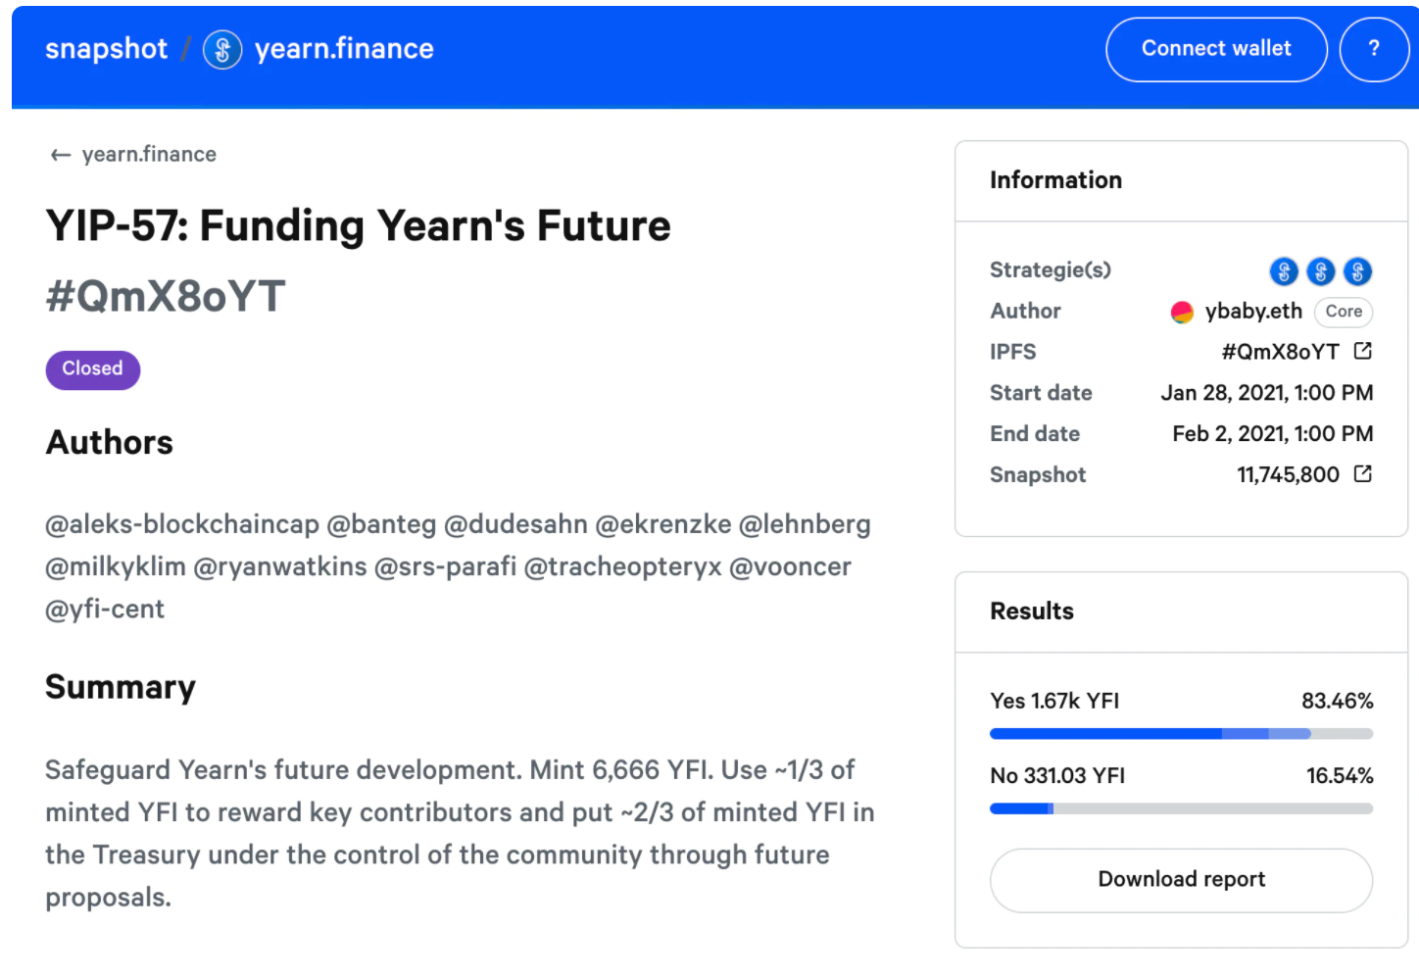Image resolution: width=1419 pixels, height=978 pixels.
Task: Click the Information panel heading
Action: coord(1055,180)
